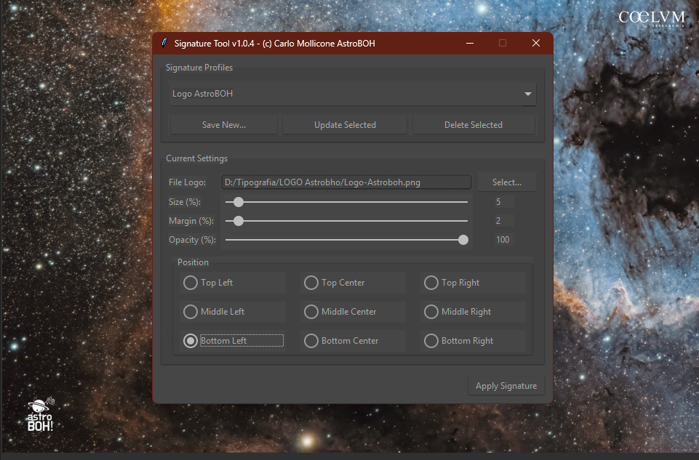Click the Save New... button
699x460 pixels.
point(224,125)
